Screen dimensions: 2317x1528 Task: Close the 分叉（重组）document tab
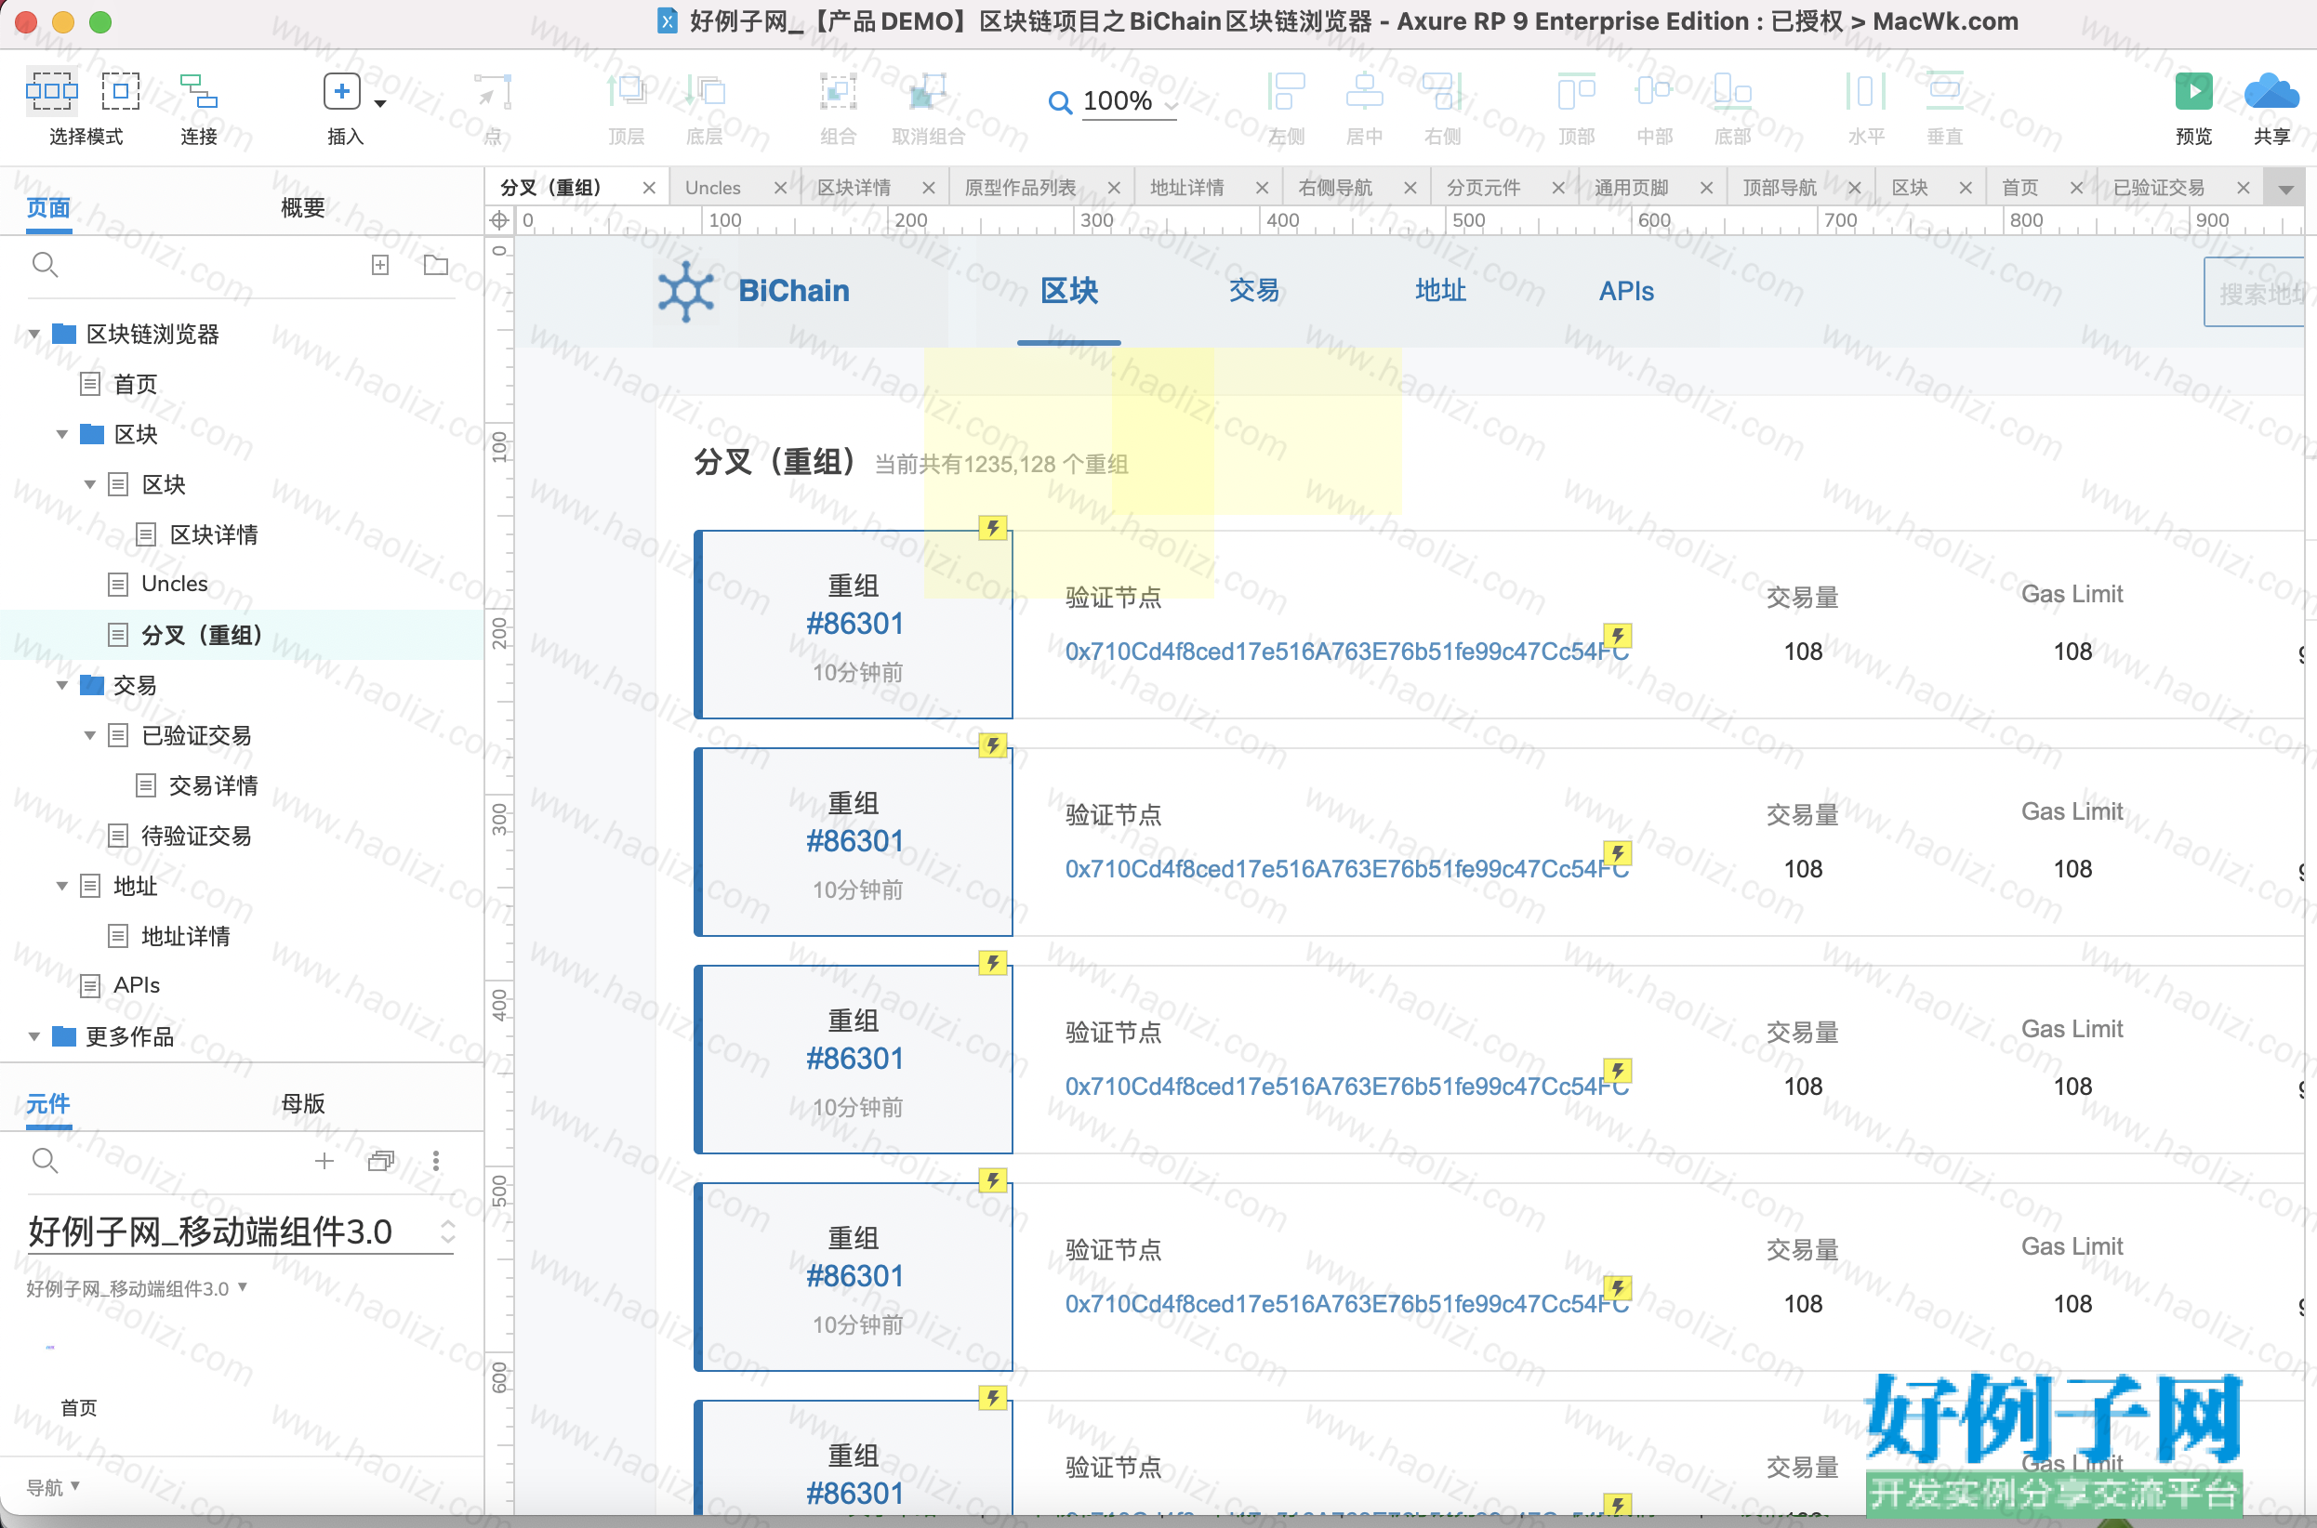[x=648, y=188]
